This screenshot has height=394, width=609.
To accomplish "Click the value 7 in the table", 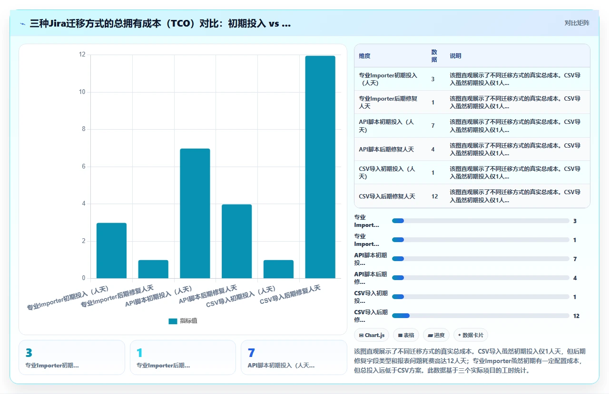I will tap(433, 126).
